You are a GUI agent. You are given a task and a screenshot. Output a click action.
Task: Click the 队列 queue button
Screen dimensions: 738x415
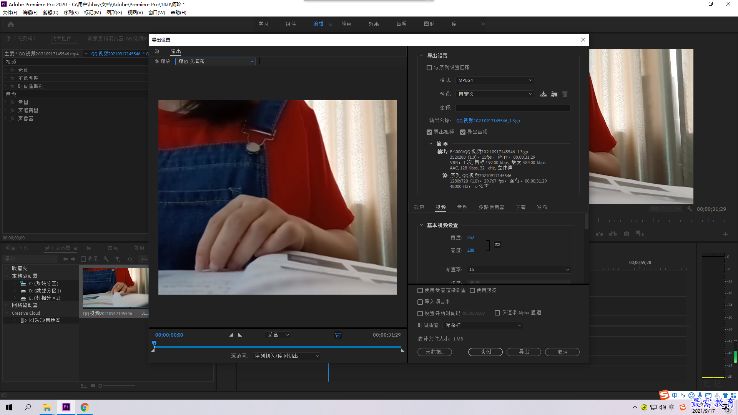(485, 352)
